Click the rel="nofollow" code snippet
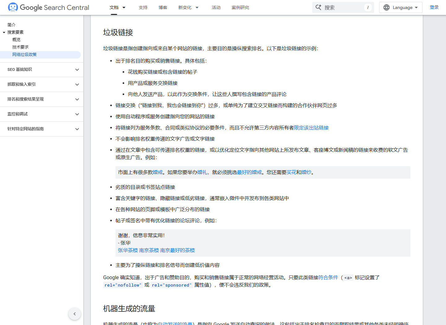The image size is (446, 325). pyautogui.click(x=123, y=285)
